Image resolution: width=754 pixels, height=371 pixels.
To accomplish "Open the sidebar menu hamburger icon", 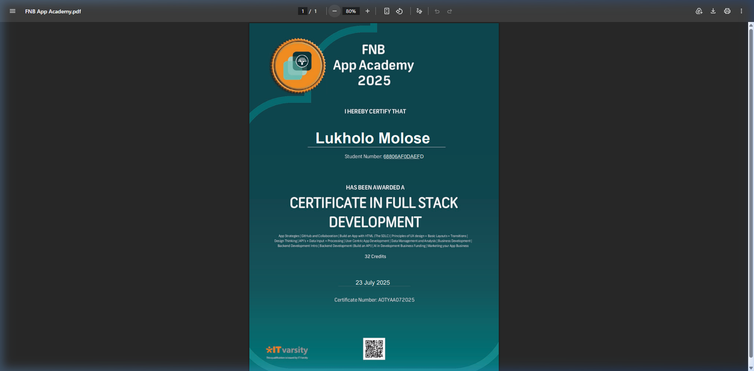I will tap(13, 11).
